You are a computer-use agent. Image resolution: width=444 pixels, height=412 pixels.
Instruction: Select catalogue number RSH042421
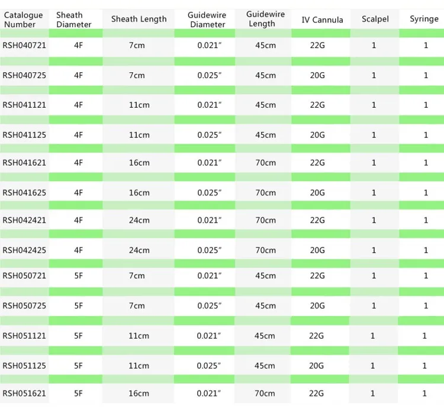pos(24,220)
